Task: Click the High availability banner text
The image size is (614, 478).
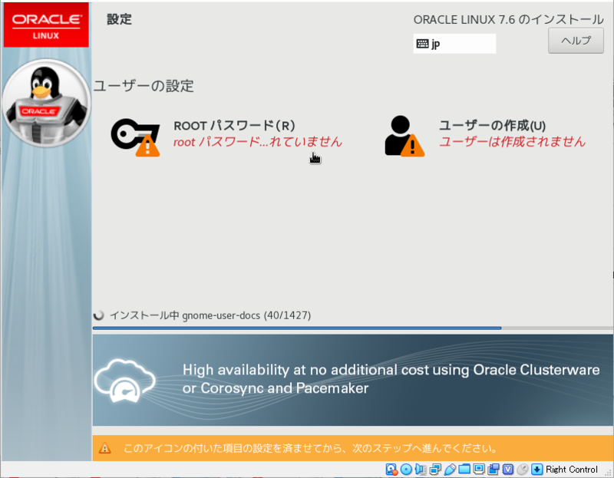Action: pos(391,379)
